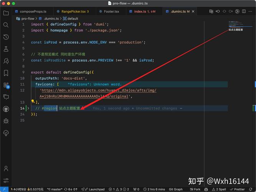Viewport: 256px width, 192px height.
Task: Synchronize changes 6↓ 0↑ in status bar
Action: (71, 189)
